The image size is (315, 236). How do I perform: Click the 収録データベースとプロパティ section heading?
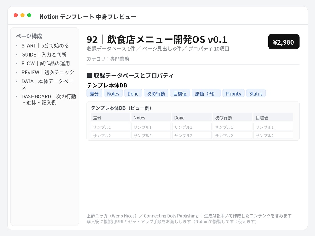130,76
